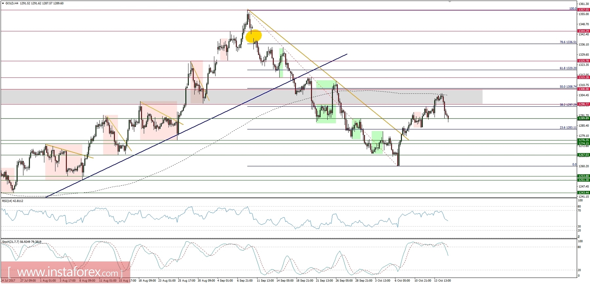This screenshot has width=590, height=284.
Task: Select the blue ascending trendline
Action: tap(197, 126)
